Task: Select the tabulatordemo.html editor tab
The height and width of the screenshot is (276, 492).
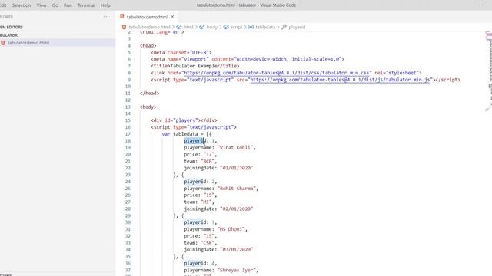Action: 147,17
